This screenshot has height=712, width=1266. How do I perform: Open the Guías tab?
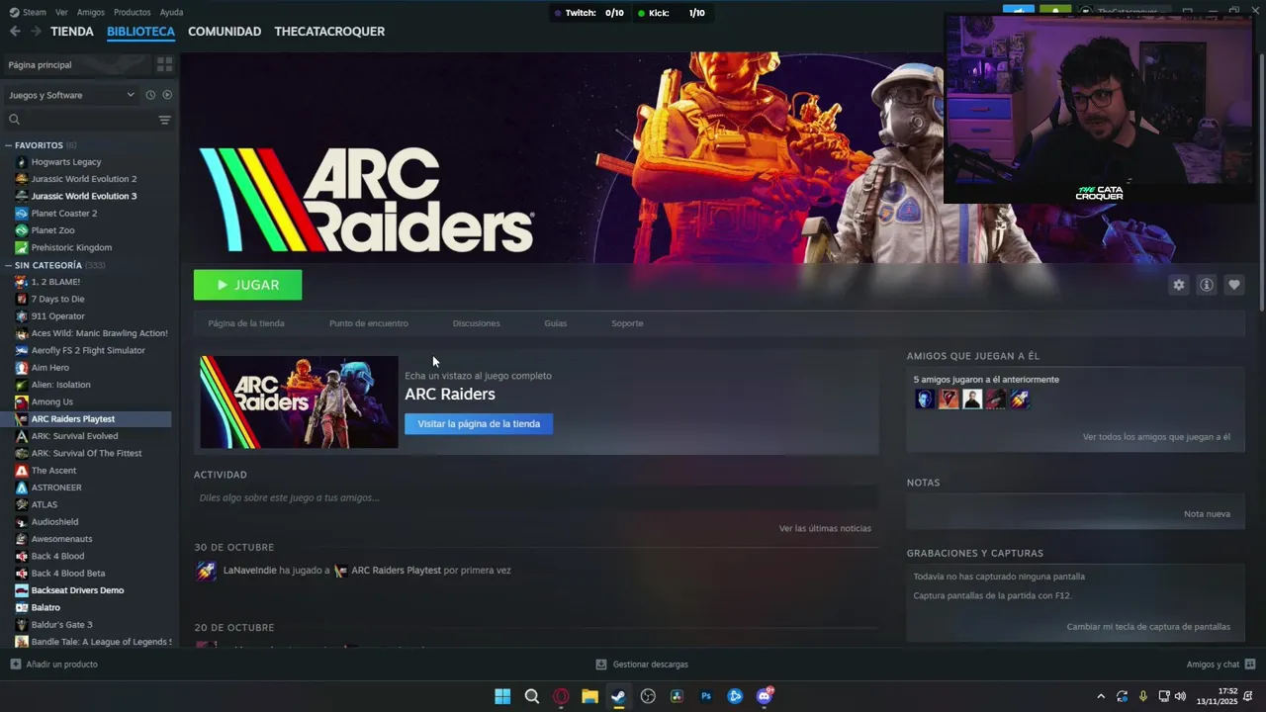point(555,323)
